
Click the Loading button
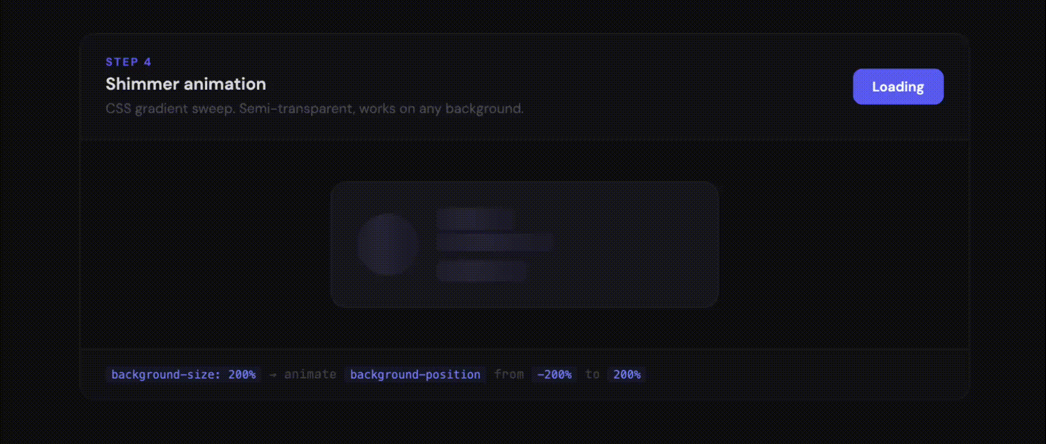pyautogui.click(x=897, y=87)
